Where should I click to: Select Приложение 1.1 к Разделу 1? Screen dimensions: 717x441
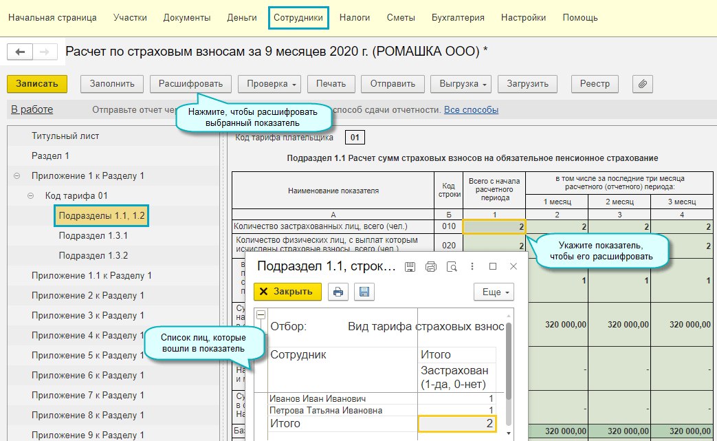click(x=91, y=276)
